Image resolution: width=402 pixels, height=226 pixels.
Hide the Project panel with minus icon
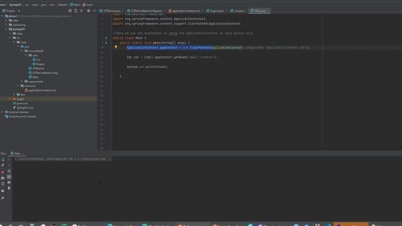[94, 11]
